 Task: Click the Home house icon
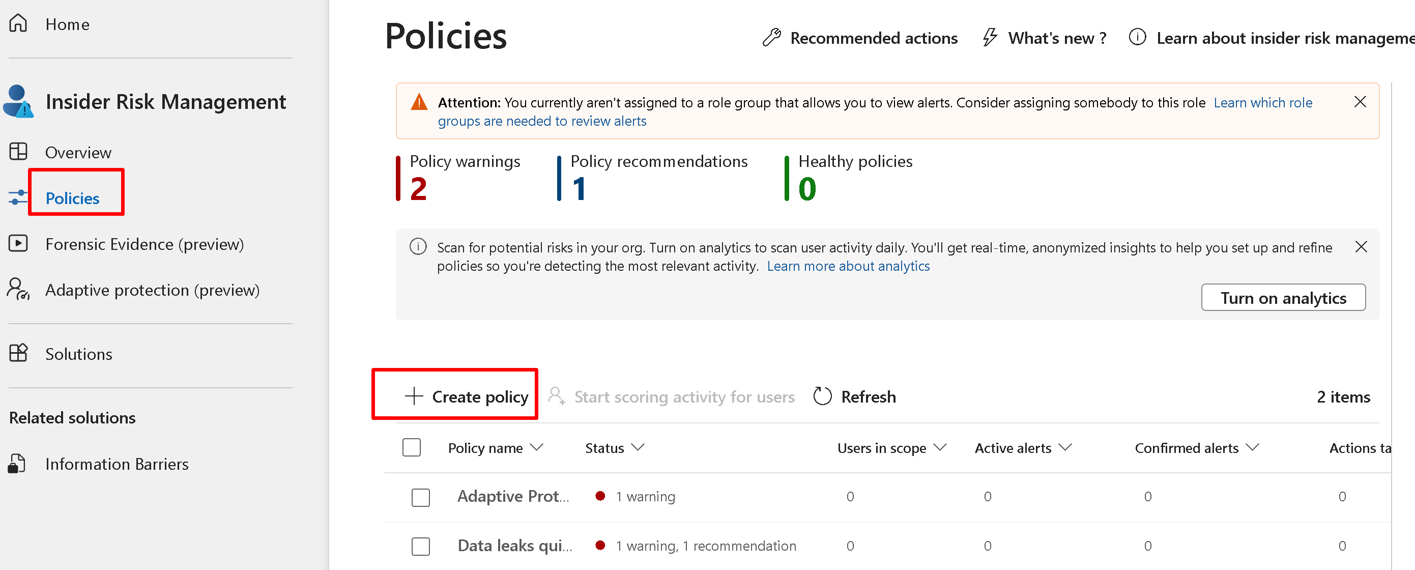coord(18,23)
